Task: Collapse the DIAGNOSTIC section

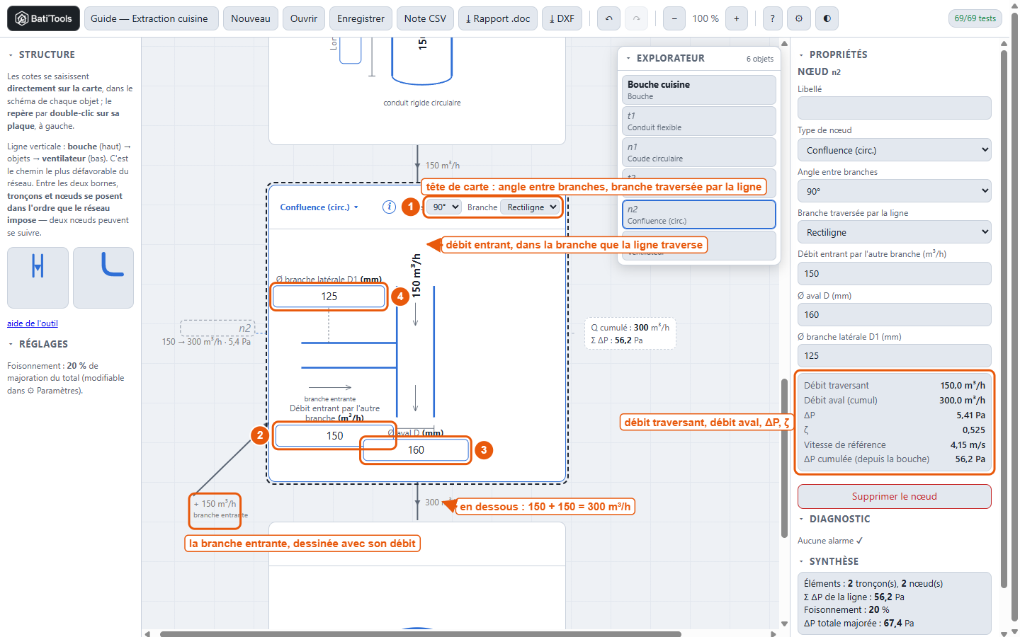Action: point(801,519)
